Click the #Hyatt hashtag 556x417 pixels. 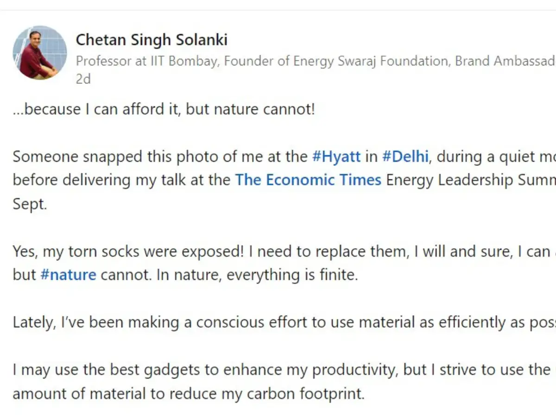(x=336, y=157)
